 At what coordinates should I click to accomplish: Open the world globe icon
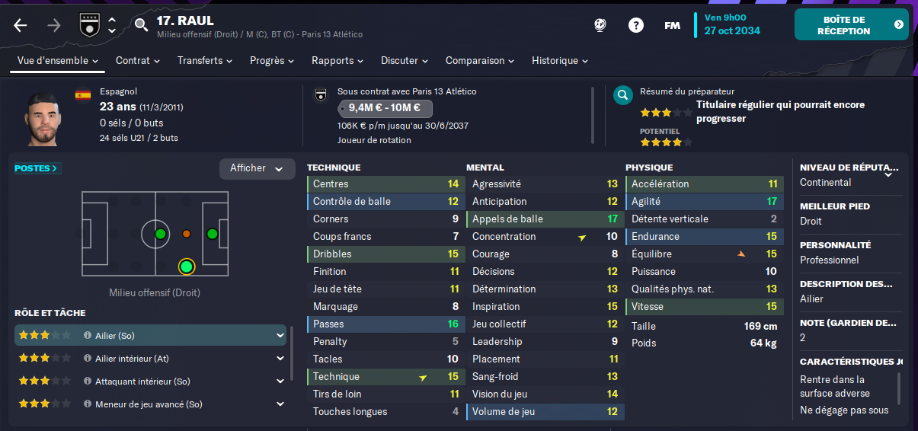click(x=600, y=25)
